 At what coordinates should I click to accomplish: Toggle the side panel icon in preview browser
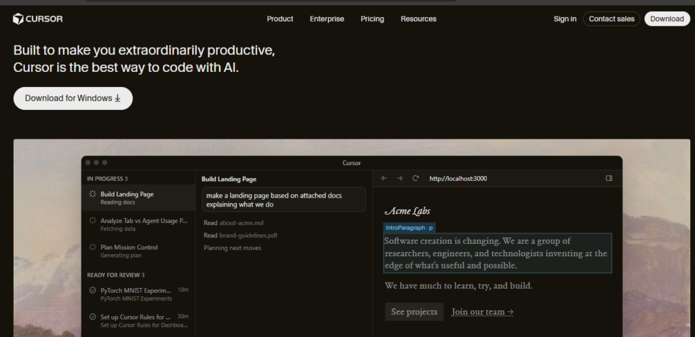click(x=609, y=178)
